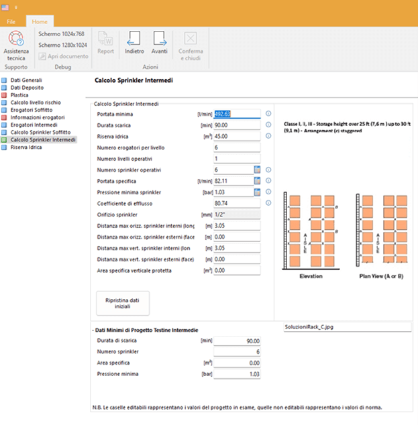Click the rack Elevation diagram image
The image size is (418, 425).
(311, 231)
